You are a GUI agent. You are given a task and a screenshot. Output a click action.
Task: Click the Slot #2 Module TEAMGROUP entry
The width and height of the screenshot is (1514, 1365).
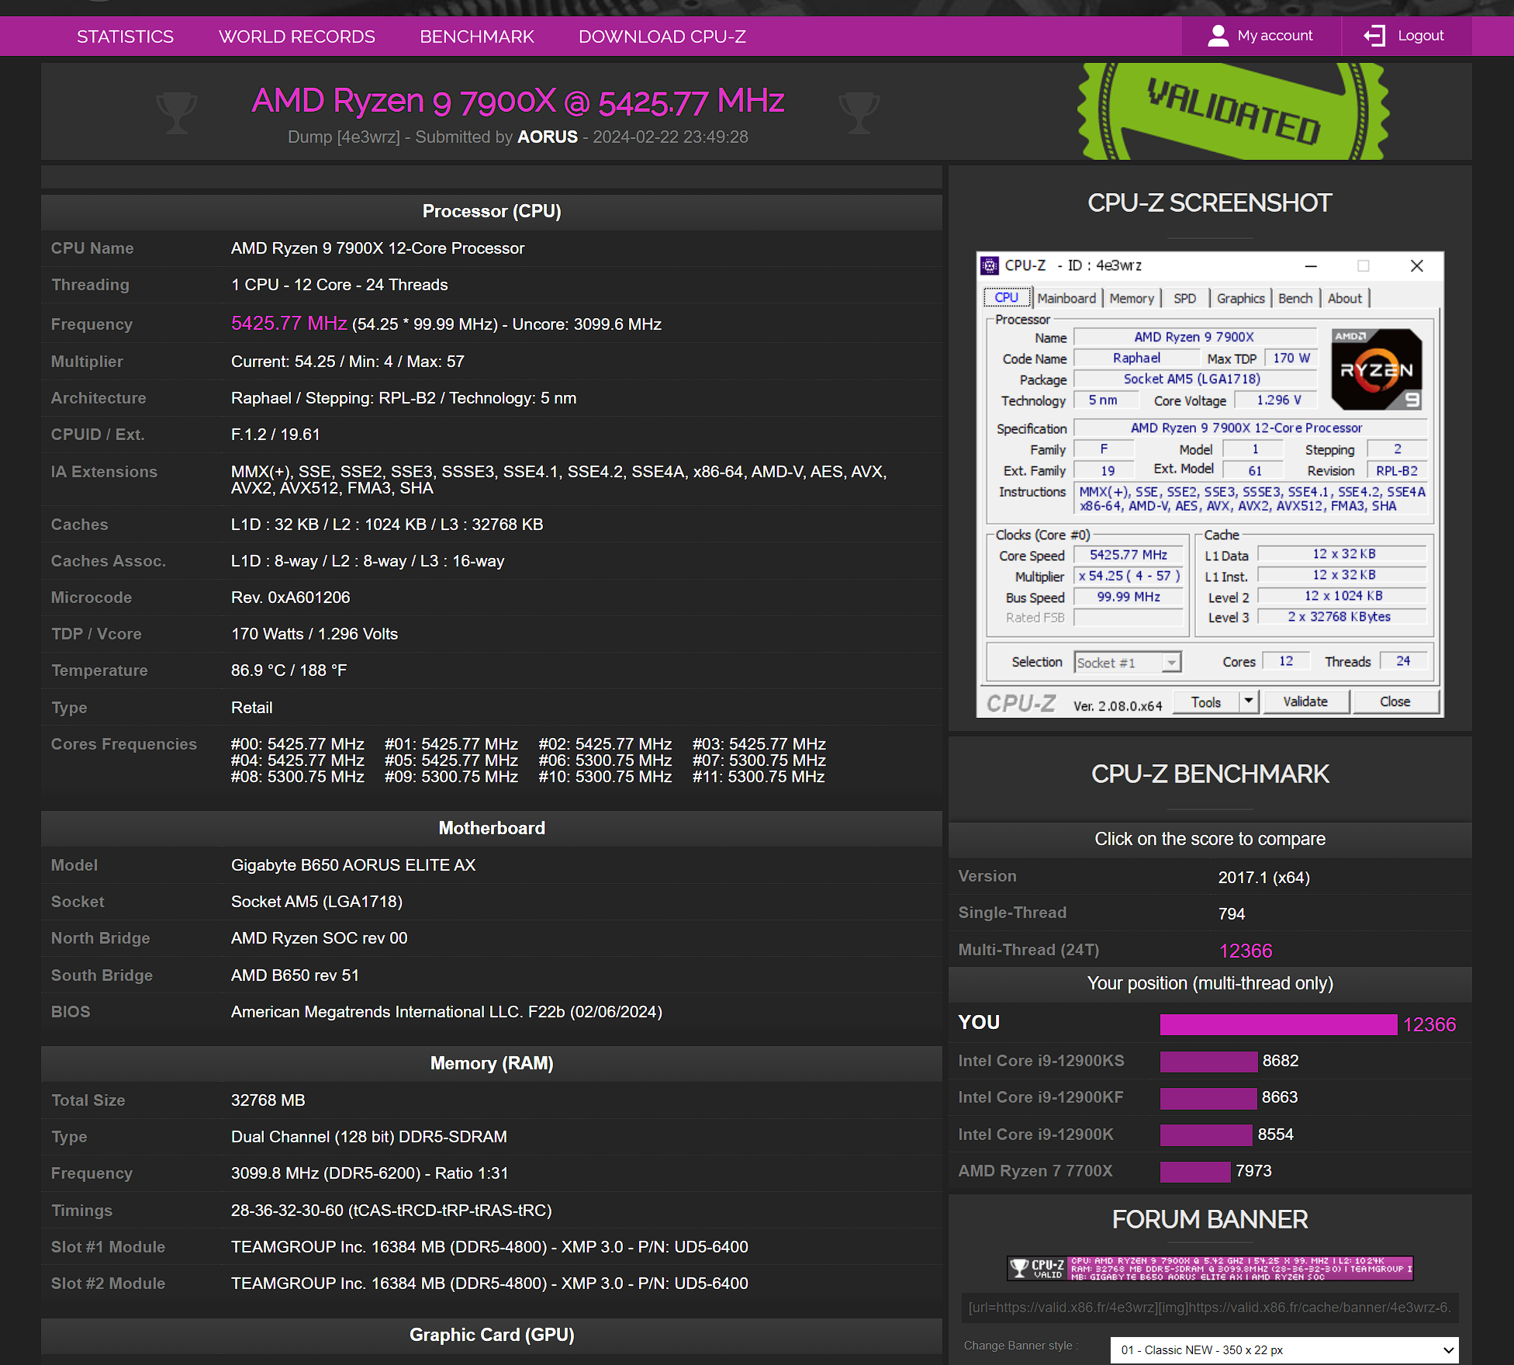(x=489, y=1284)
